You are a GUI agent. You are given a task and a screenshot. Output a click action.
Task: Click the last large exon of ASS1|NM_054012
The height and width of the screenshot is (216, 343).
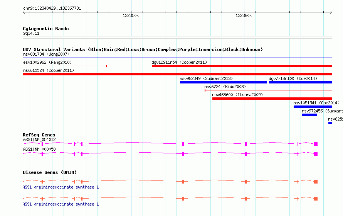316,144
